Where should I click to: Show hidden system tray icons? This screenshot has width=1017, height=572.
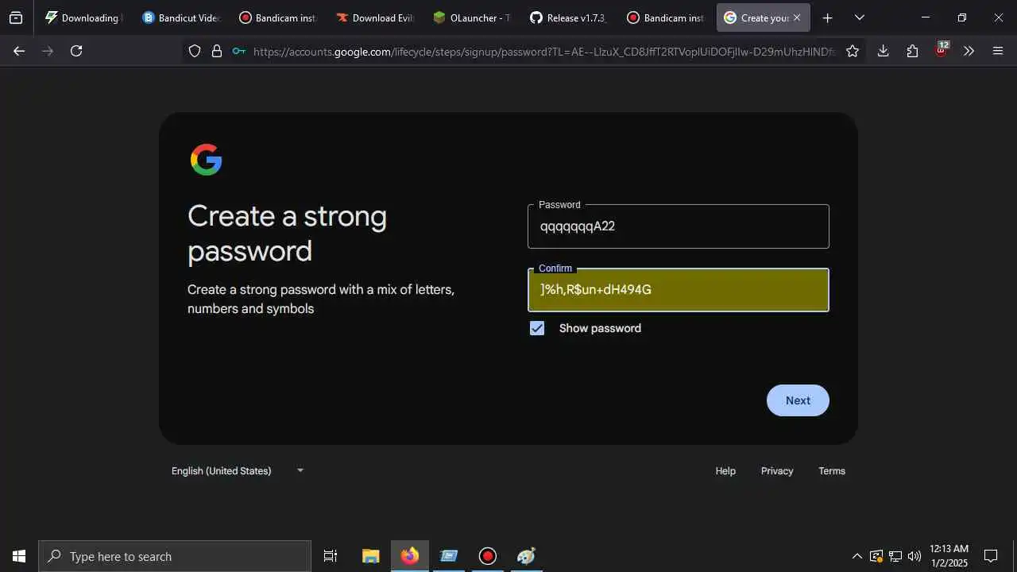coord(857,556)
